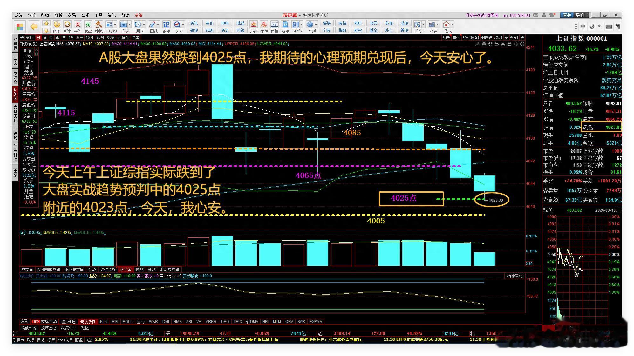This screenshot has width=634, height=356.
Task: Click the yellow back arrow icon
Action: click(x=34, y=27)
